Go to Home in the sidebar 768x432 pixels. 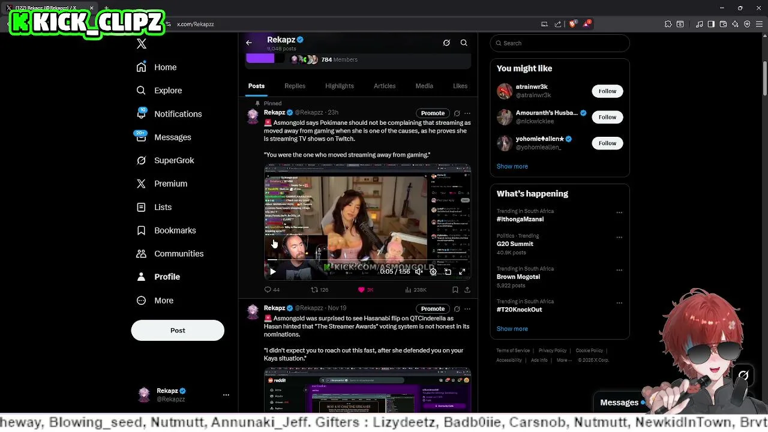click(x=157, y=67)
